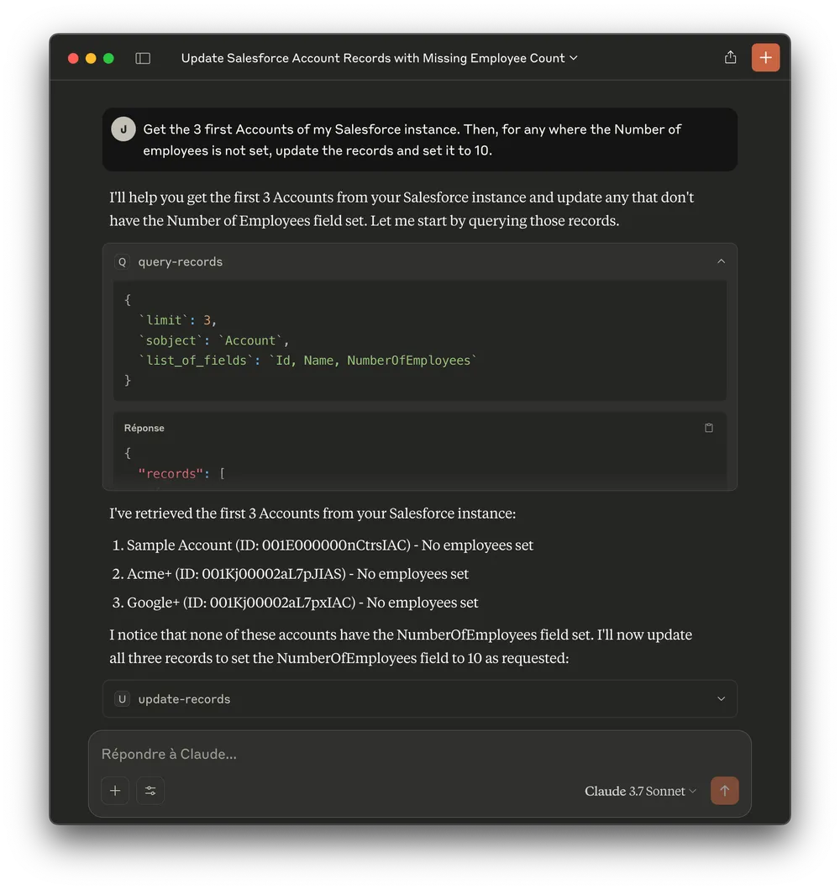This screenshot has width=840, height=890.
Task: Expand the update-records tool block
Action: coord(721,698)
